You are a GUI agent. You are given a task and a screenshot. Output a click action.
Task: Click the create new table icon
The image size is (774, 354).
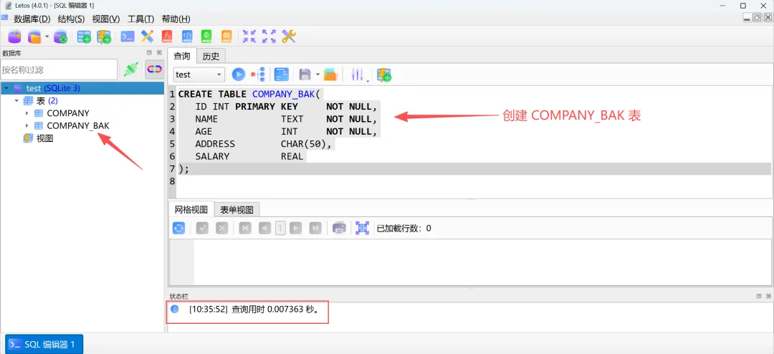coord(84,36)
